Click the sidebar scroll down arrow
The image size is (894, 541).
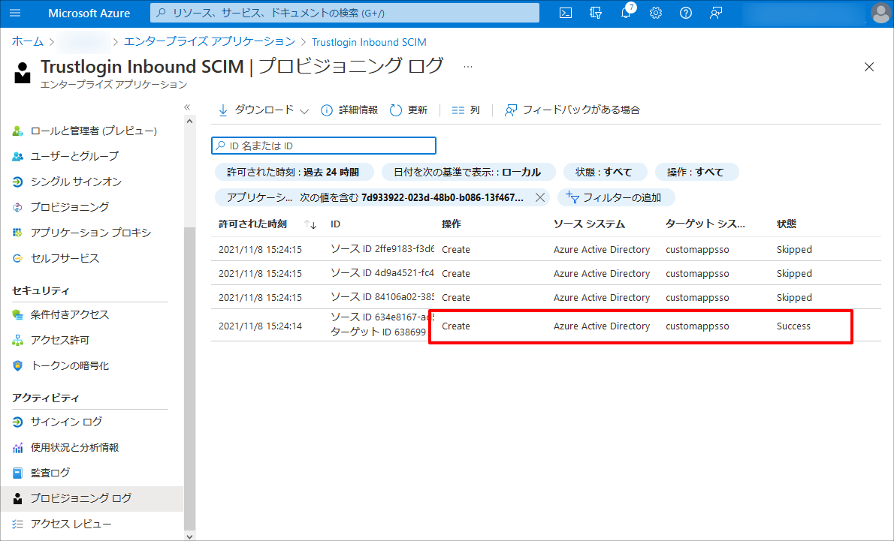coord(190,536)
